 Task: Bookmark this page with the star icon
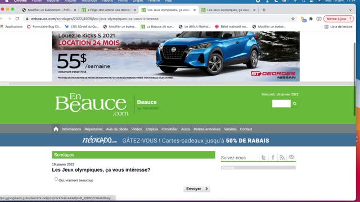click(293, 19)
